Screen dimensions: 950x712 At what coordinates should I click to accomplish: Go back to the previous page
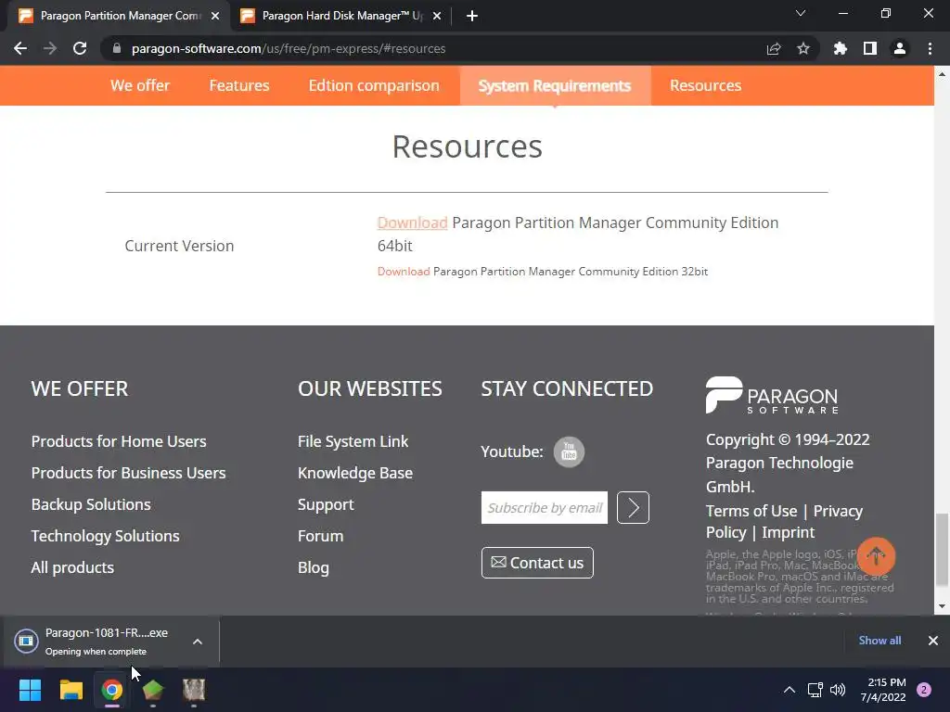tap(20, 48)
